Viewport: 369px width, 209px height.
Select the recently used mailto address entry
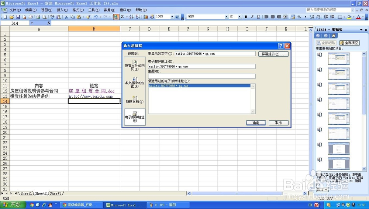[199, 86]
